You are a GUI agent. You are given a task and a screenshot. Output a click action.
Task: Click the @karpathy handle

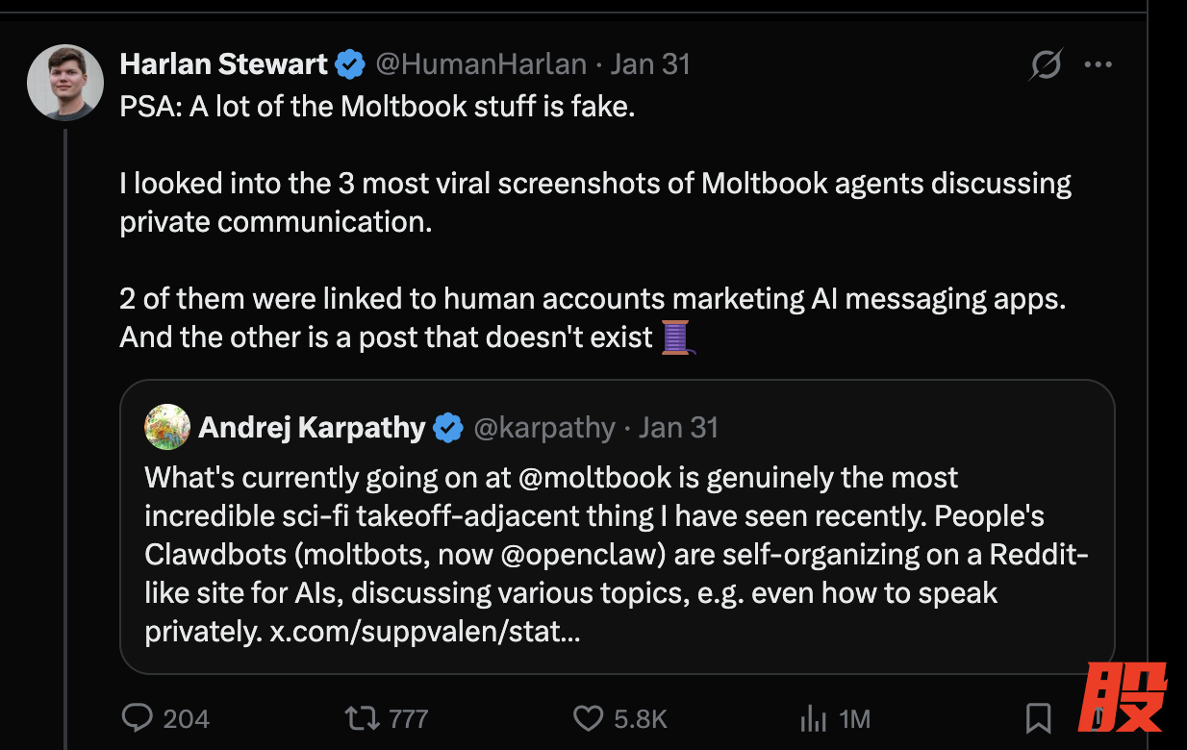543,428
